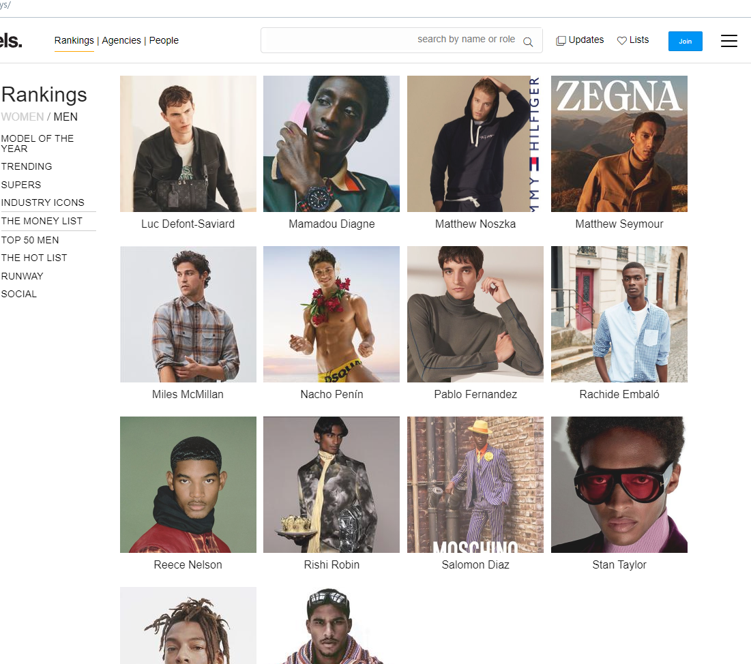This screenshot has width=751, height=664.
Task: Open the Top 50 Men list
Action: pos(30,241)
